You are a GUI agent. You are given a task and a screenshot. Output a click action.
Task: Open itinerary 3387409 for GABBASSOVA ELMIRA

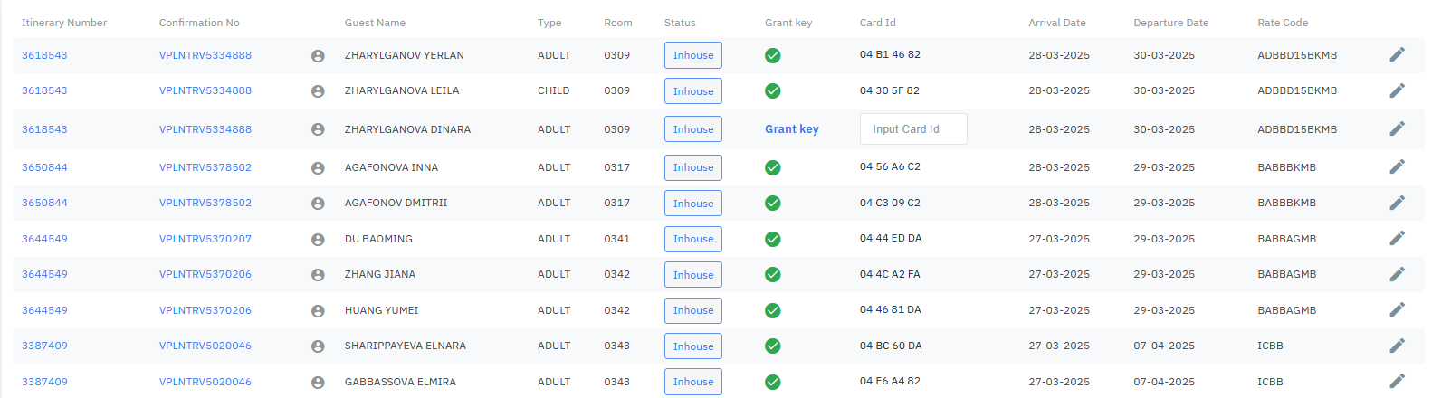[x=44, y=382]
